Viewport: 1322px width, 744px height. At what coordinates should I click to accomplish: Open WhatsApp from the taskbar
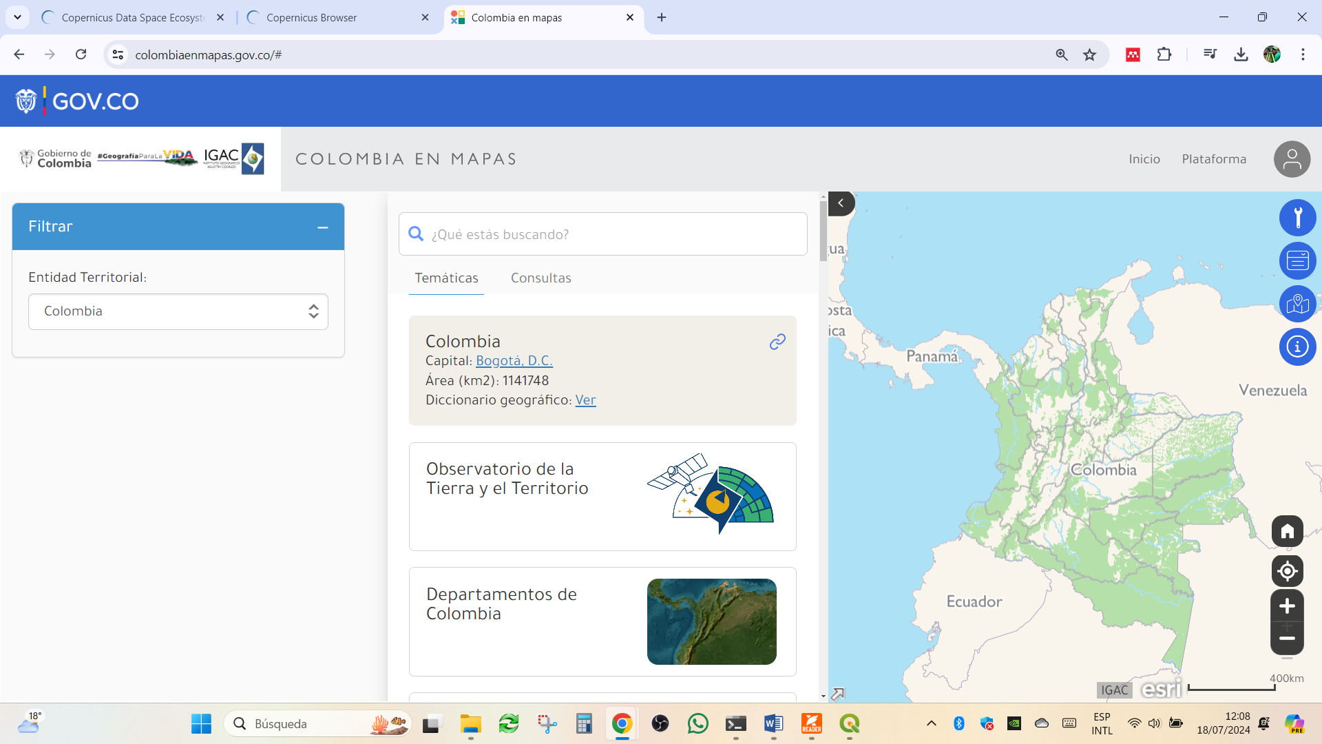click(697, 723)
